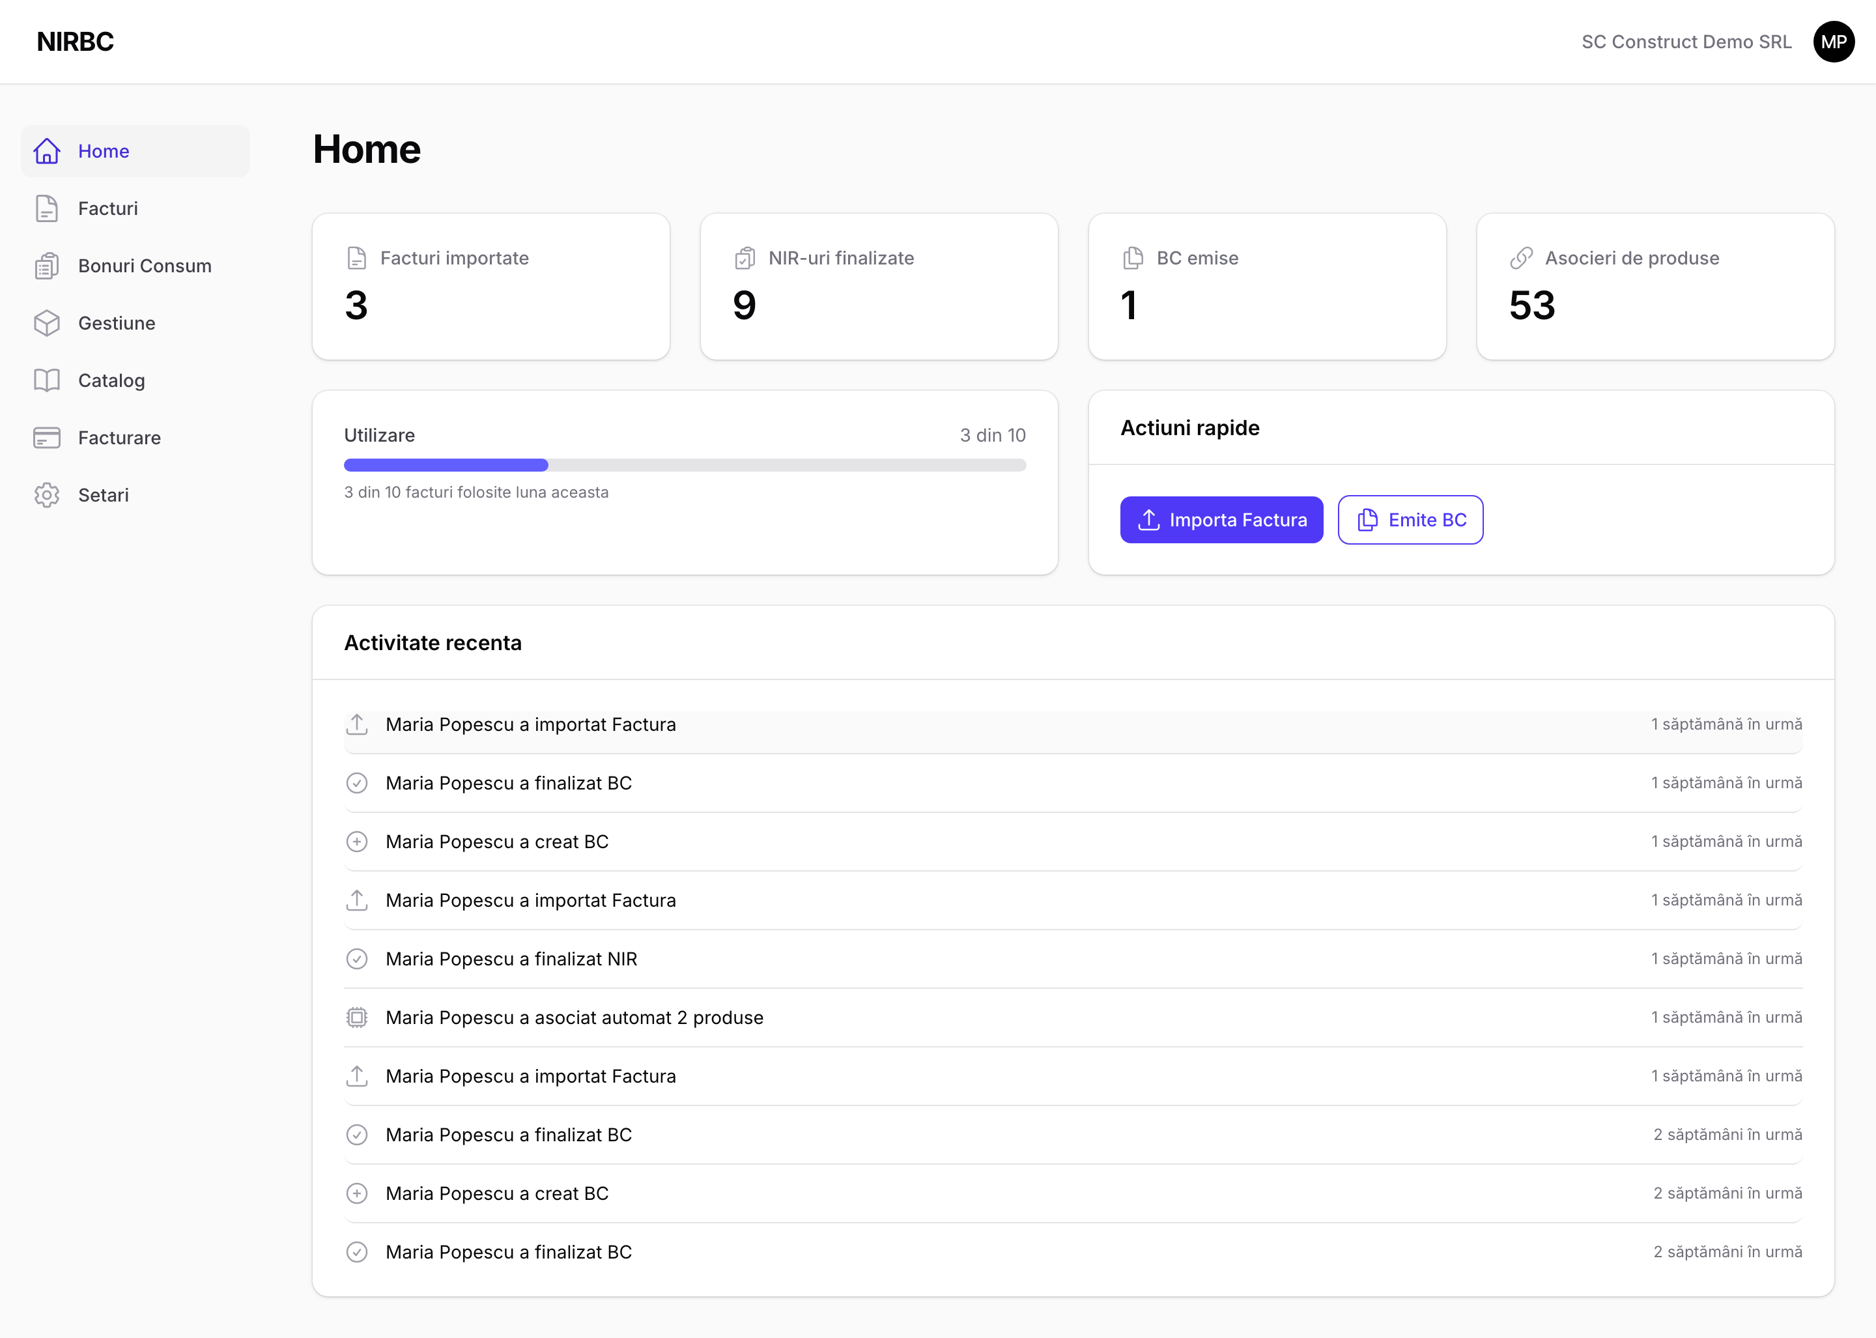Click the NIR-uri finalizate clipboard-check icon
The height and width of the screenshot is (1338, 1876).
(745, 258)
